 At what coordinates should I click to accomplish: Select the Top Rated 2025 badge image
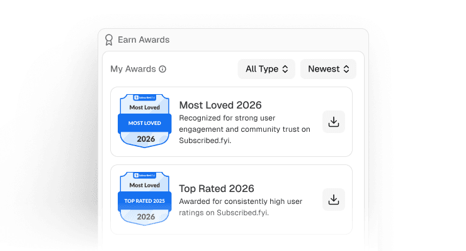[x=145, y=199]
